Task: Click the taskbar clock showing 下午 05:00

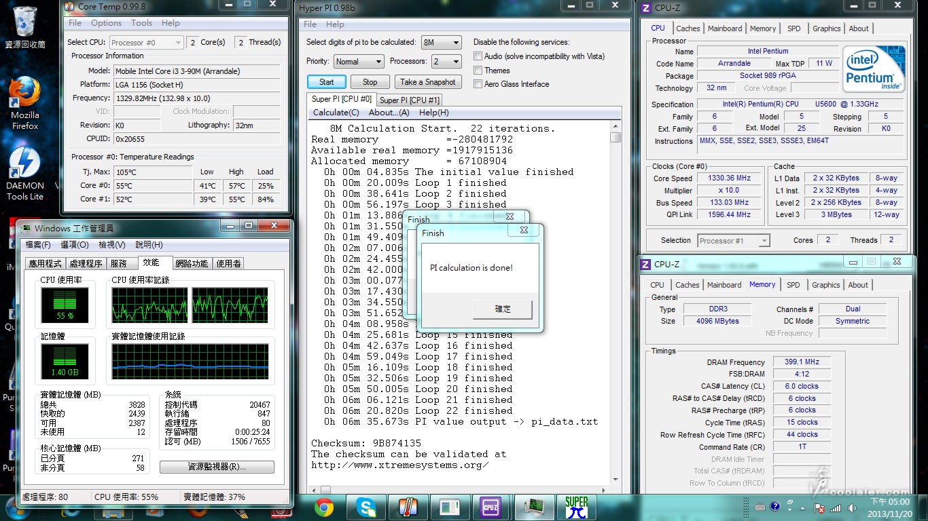Action: (889, 507)
